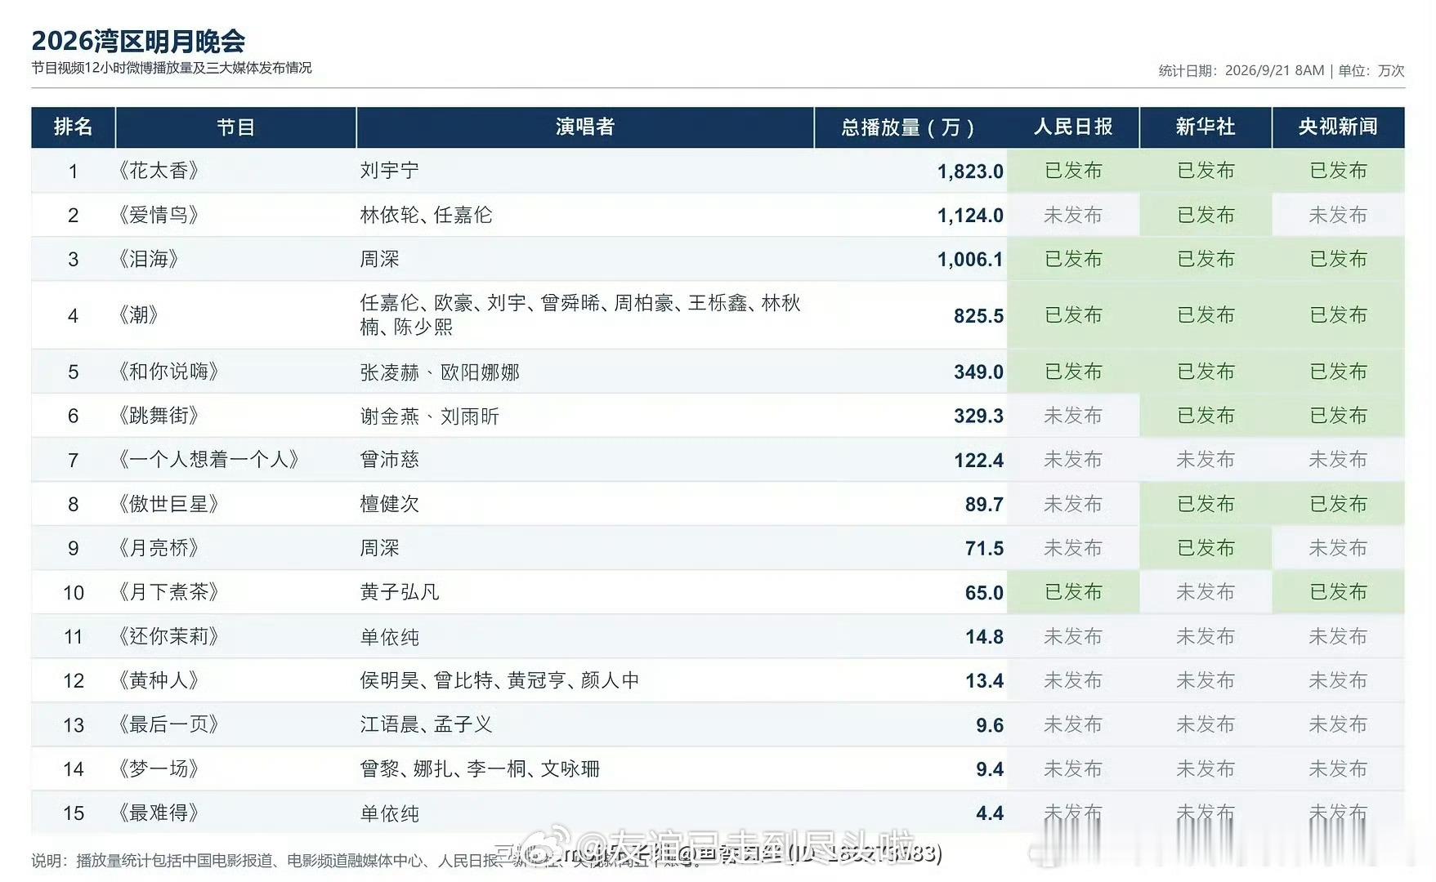The height and width of the screenshot is (882, 1436).
Task: Click performers 张凌赫、欧阳娜娜
Action: click(440, 372)
